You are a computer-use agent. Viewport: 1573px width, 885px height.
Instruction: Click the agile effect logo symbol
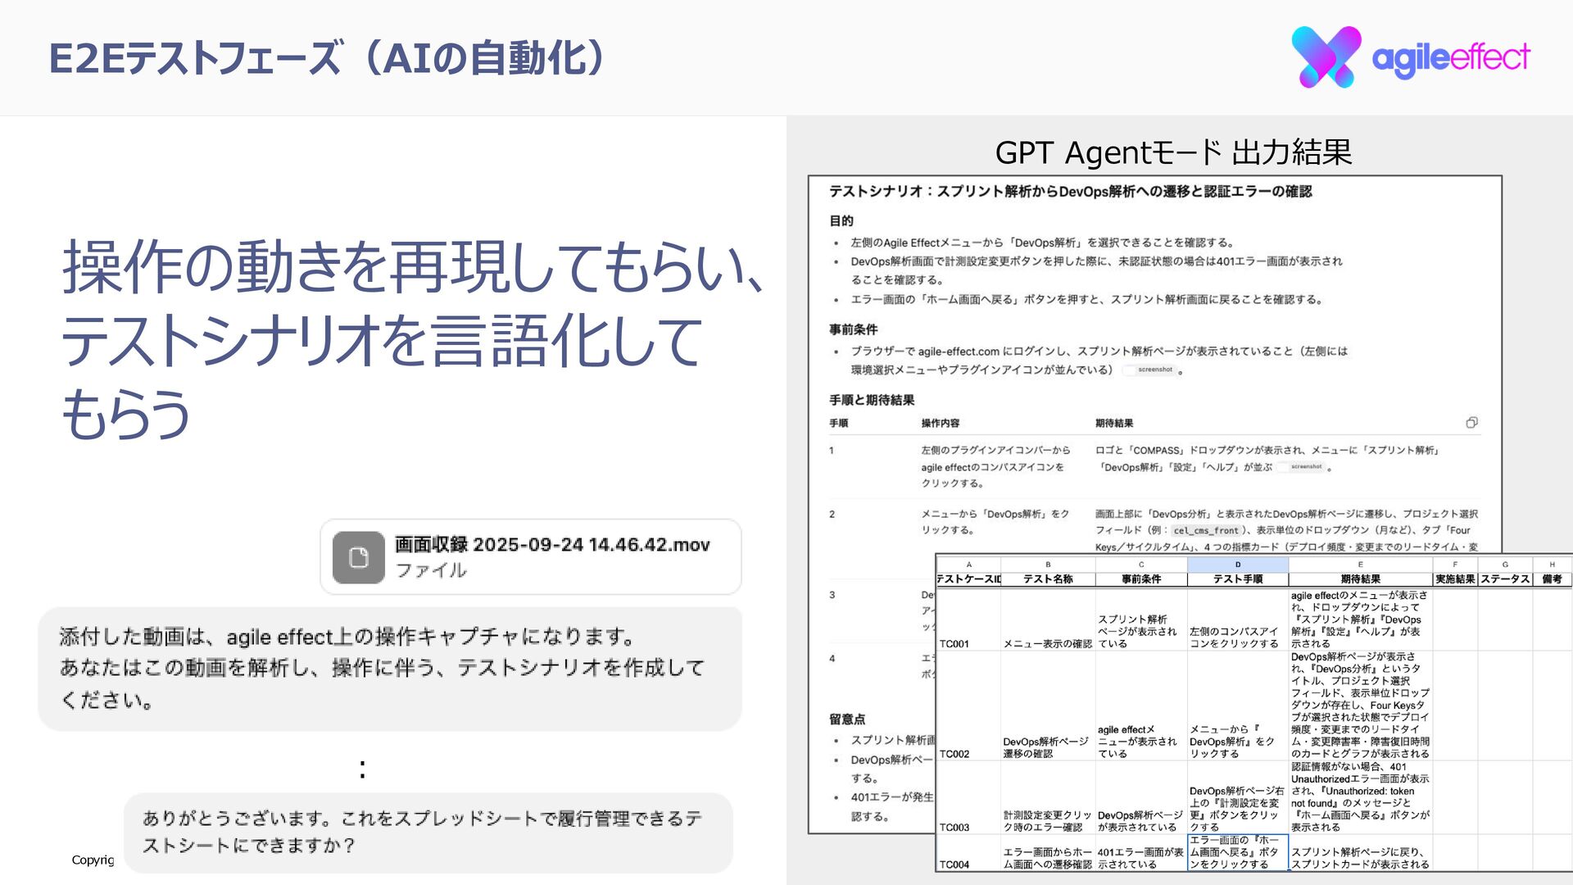coord(1326,57)
